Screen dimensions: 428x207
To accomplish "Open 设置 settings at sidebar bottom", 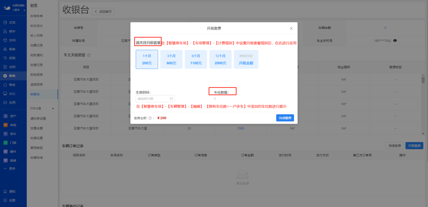I will pos(5,200).
